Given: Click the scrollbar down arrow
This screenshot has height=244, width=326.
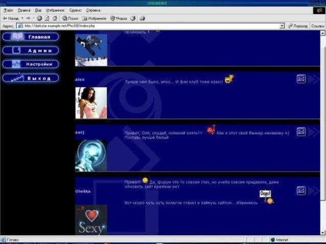Looking at the screenshot, I should [x=322, y=233].
